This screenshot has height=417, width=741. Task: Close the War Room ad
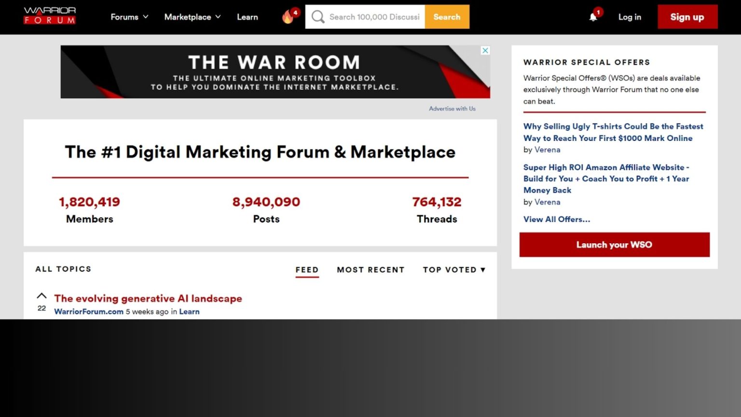pyautogui.click(x=485, y=51)
